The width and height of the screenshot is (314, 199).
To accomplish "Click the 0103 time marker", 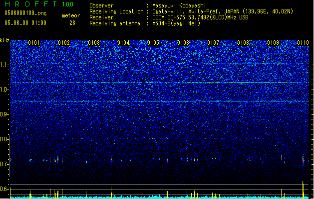I will pos(94,43).
